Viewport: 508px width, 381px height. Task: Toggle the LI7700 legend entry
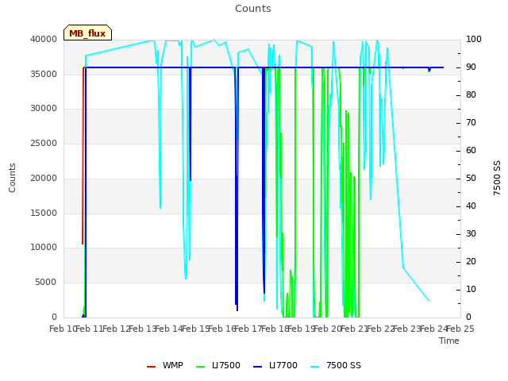[x=275, y=365]
